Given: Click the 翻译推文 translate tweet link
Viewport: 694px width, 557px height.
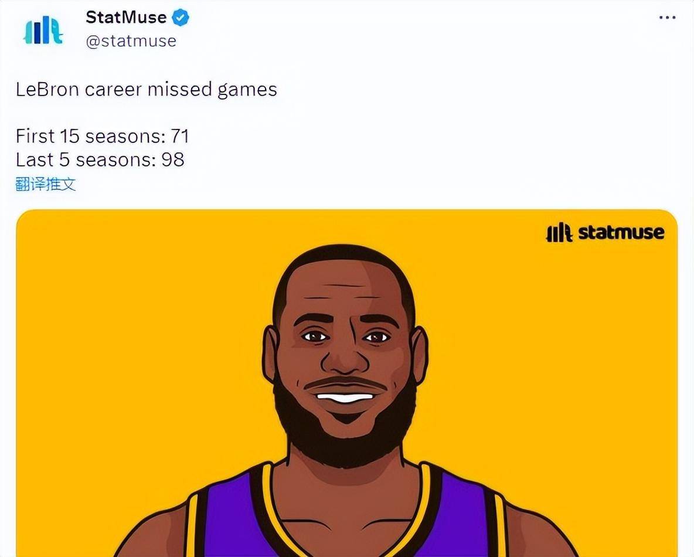Looking at the screenshot, I should (46, 184).
